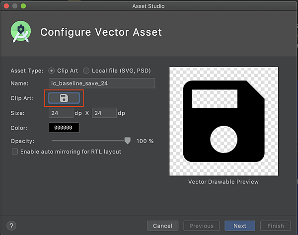Click the save icon vector preview image
Viewport: 298px width, 235px height.
pyautogui.click(x=223, y=121)
